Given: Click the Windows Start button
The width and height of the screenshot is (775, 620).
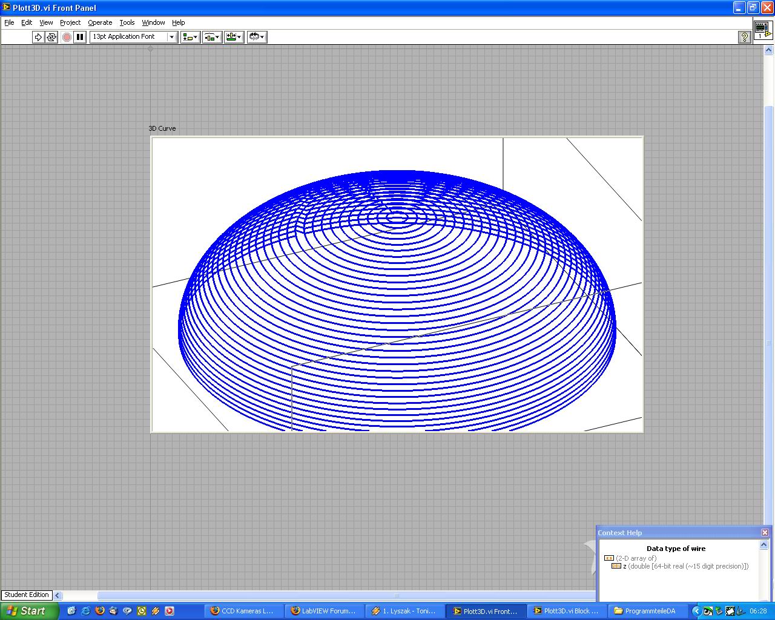Looking at the screenshot, I should [29, 611].
